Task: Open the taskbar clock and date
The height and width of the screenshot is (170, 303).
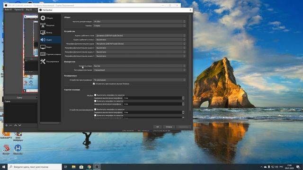Action: (289, 167)
